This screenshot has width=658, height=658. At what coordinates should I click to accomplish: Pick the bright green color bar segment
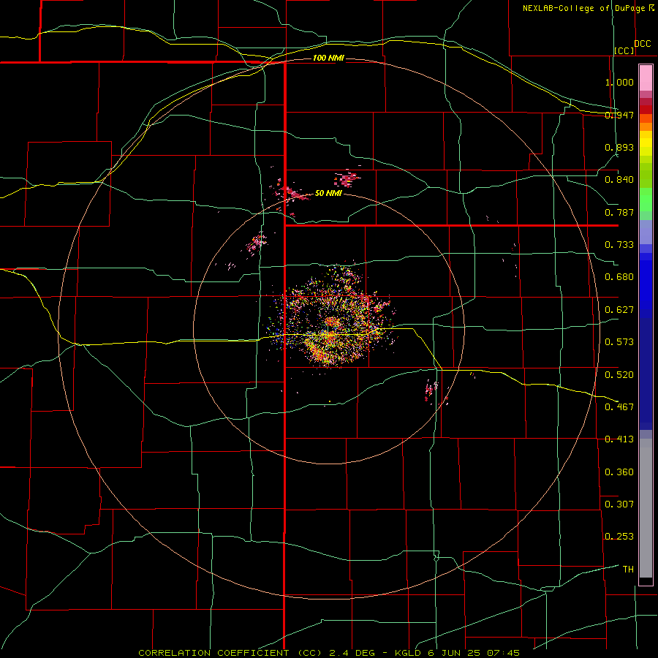point(646,200)
